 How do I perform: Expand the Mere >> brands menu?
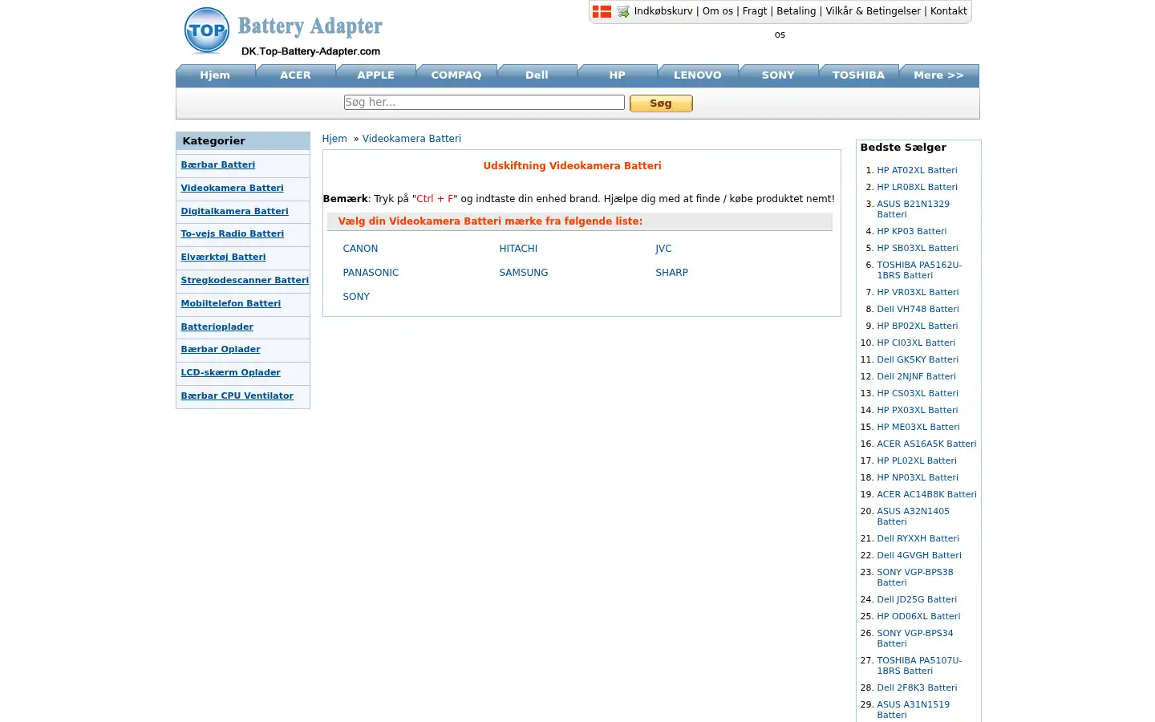click(x=939, y=75)
